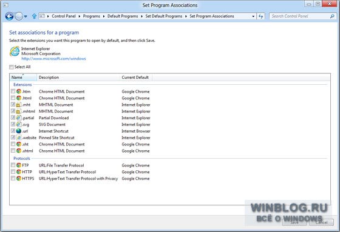Click the MHTML file icon for .mht
The height and width of the screenshot is (232, 340).
pyautogui.click(x=19, y=105)
